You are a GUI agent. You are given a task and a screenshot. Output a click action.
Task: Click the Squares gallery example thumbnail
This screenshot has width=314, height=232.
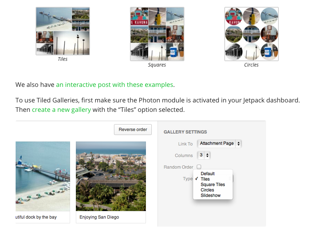pos(157,34)
